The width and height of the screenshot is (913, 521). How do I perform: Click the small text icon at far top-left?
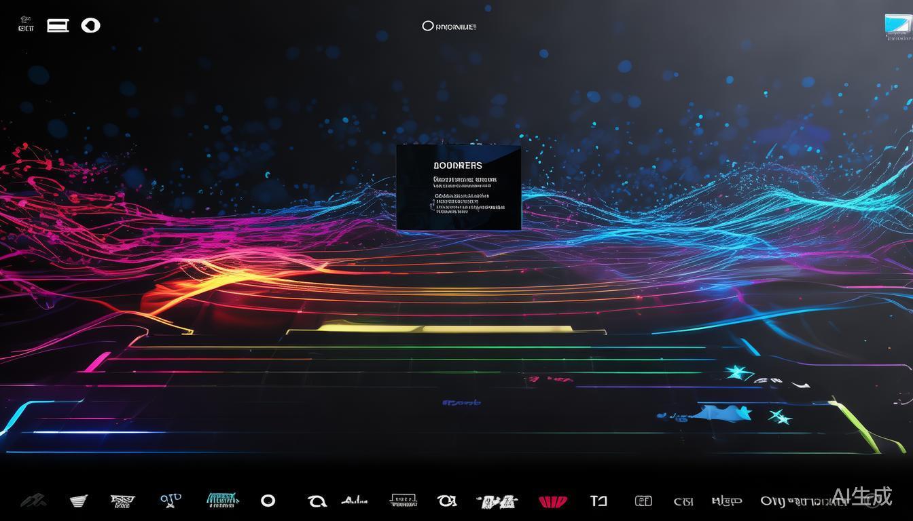[x=26, y=26]
